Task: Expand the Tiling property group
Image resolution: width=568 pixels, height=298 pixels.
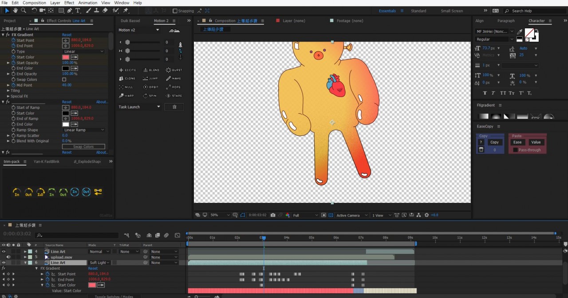Action: pyautogui.click(x=8, y=91)
